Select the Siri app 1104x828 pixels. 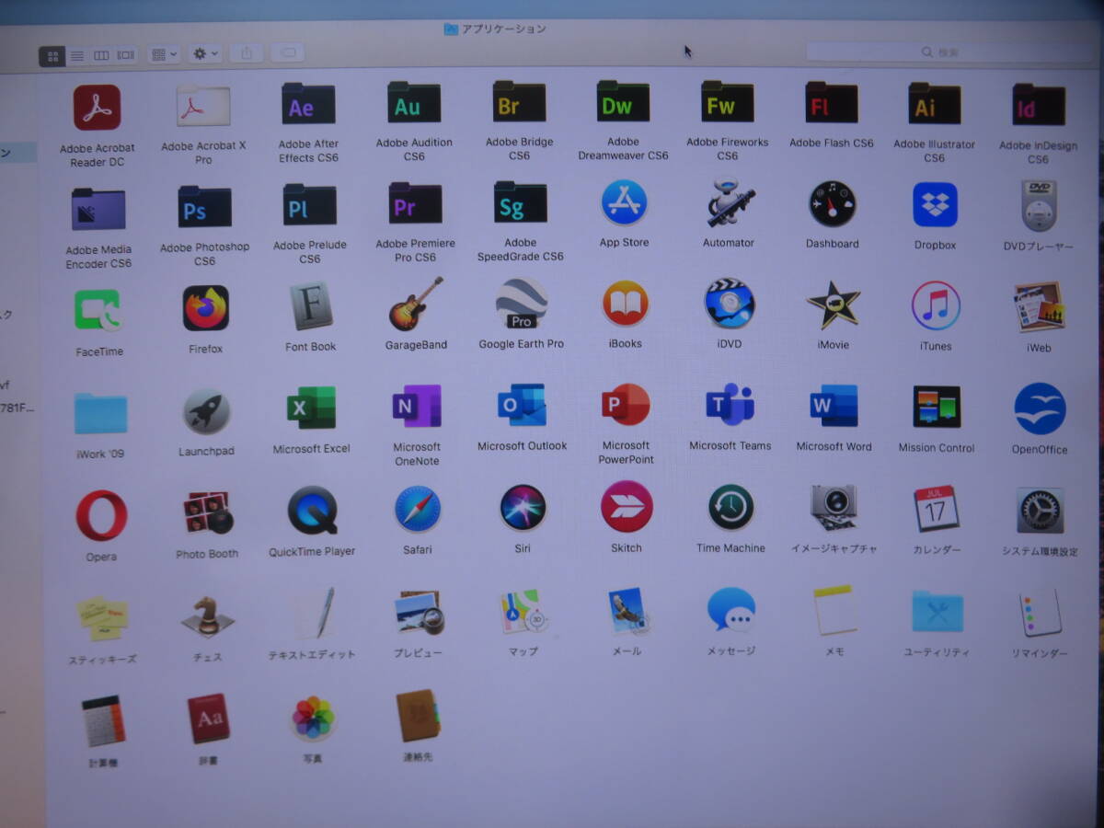pos(523,508)
